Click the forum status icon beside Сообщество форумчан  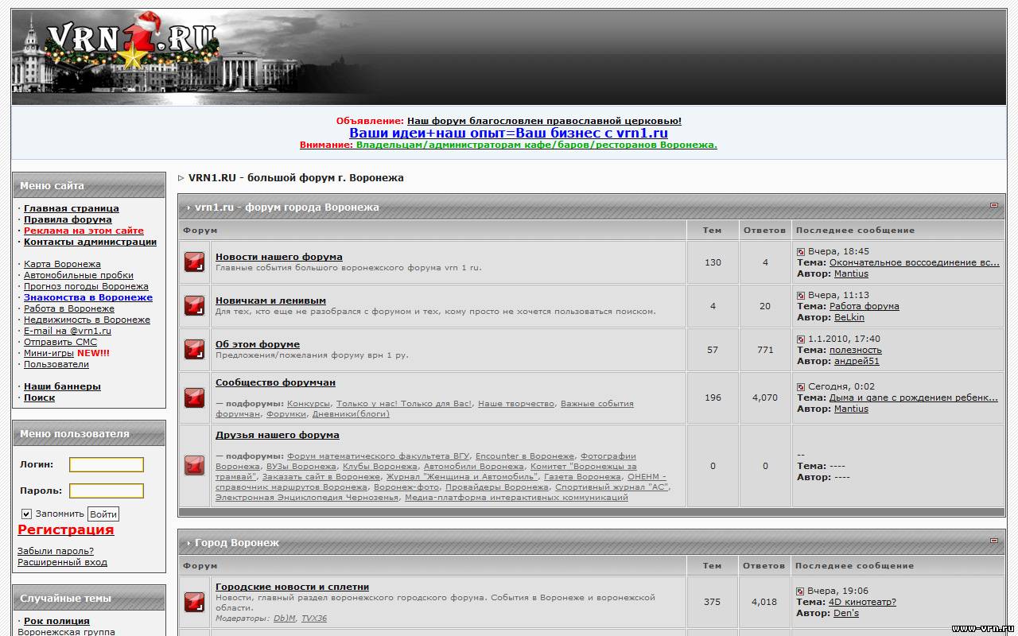(x=194, y=397)
